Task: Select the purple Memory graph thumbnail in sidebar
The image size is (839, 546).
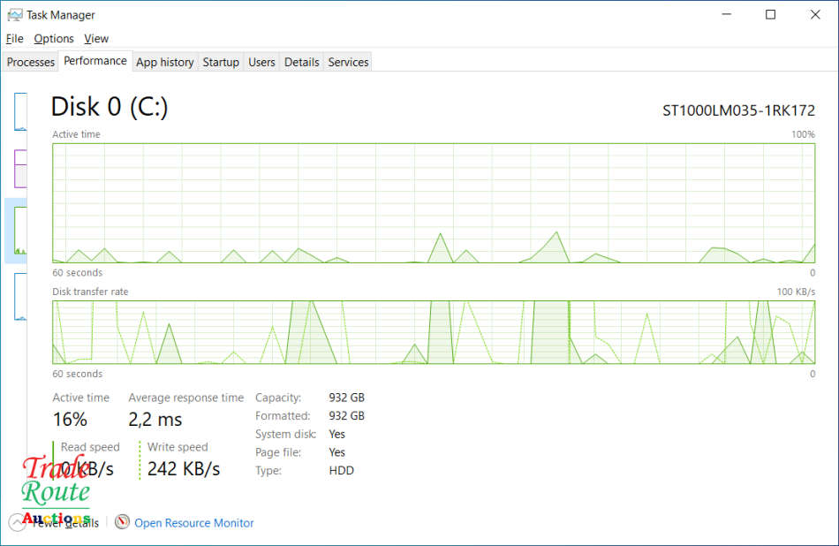Action: [x=19, y=168]
